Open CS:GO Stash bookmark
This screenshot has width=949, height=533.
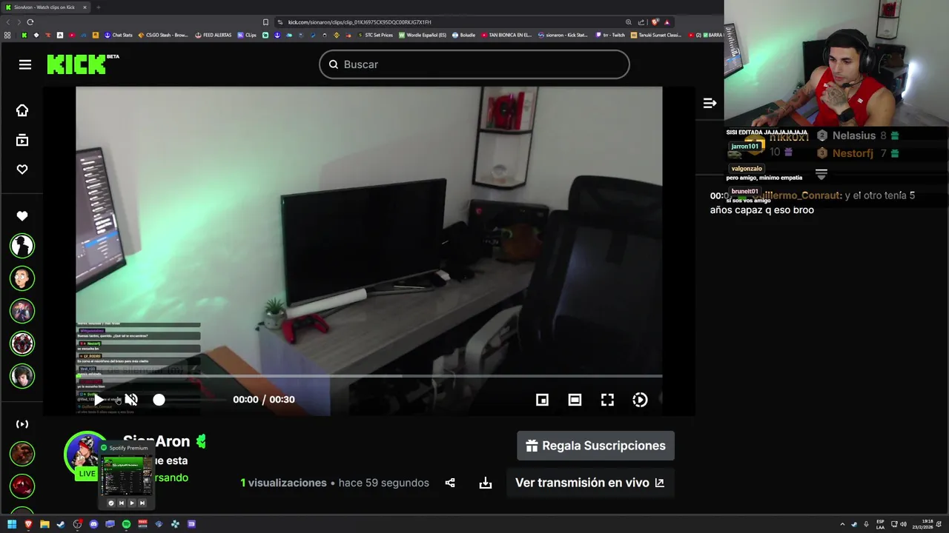163,35
